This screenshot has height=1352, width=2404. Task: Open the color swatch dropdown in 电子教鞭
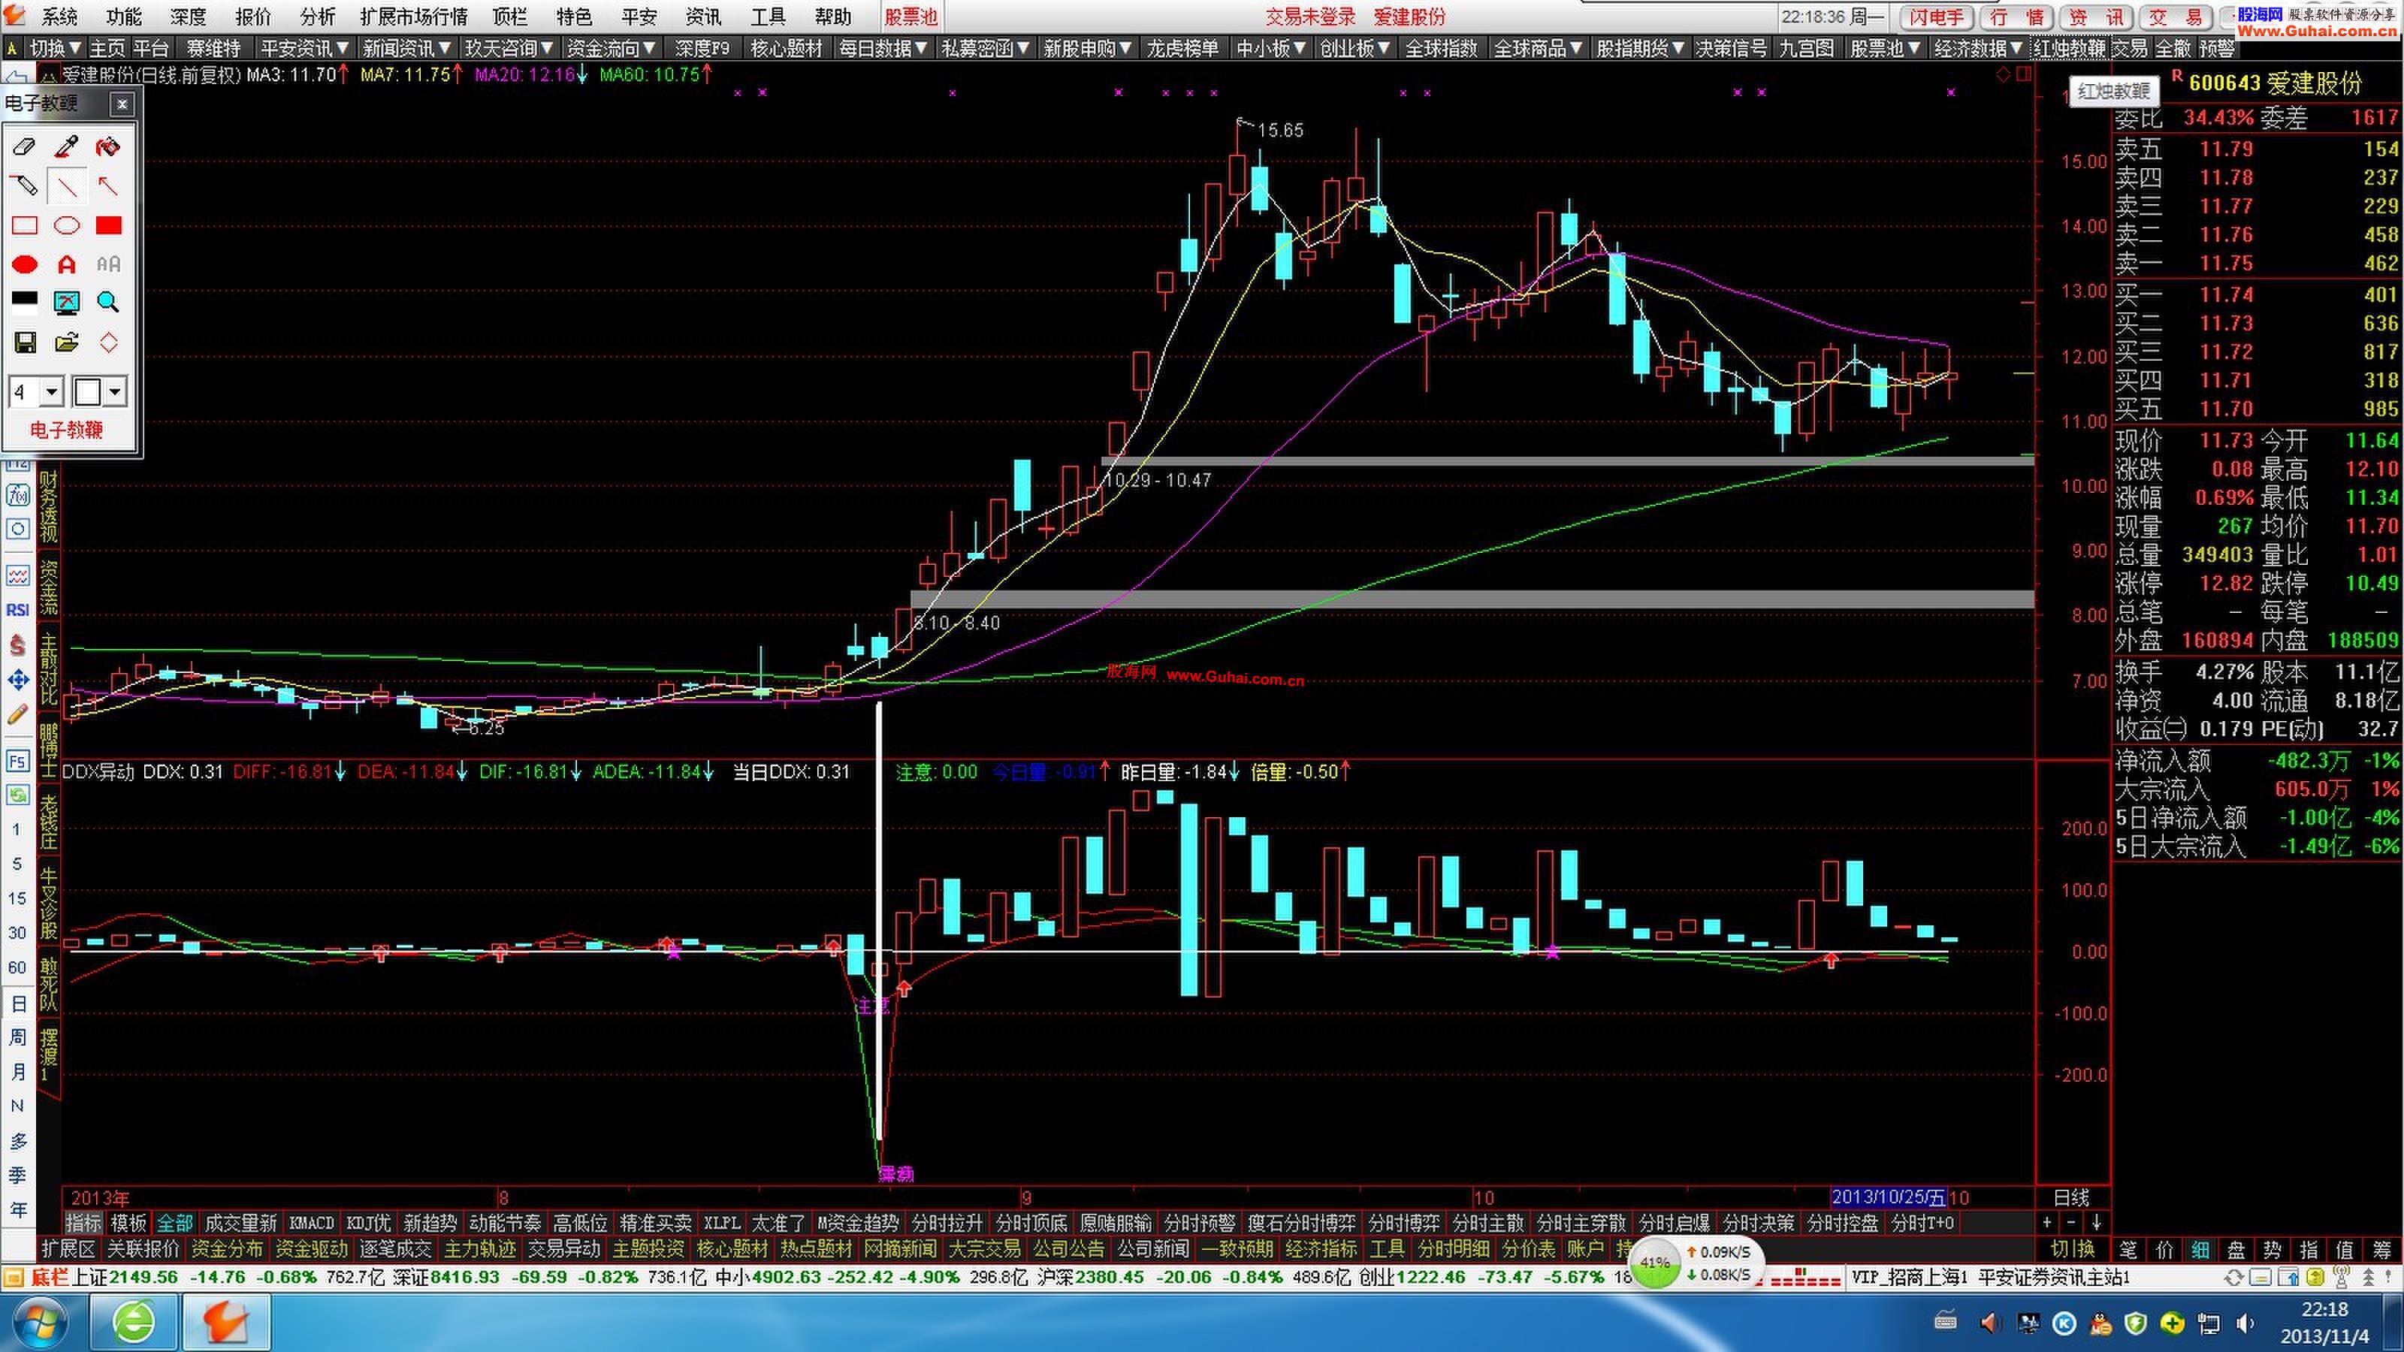click(115, 392)
